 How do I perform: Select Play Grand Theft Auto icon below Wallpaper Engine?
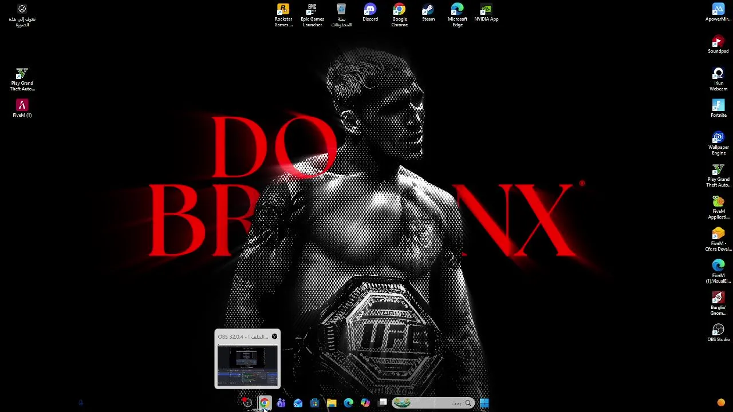[x=718, y=176]
